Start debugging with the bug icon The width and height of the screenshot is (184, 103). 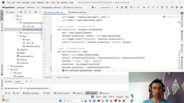pos(122,7)
